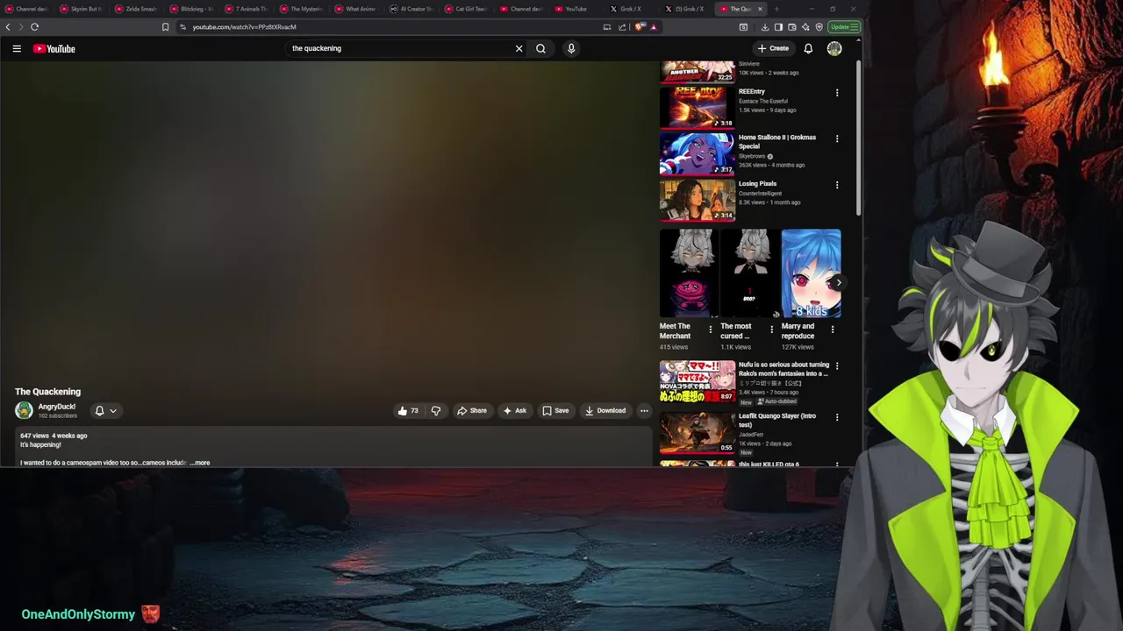Open Brave Shields lion icon in address bar
This screenshot has height=631, width=1123.
[639, 27]
